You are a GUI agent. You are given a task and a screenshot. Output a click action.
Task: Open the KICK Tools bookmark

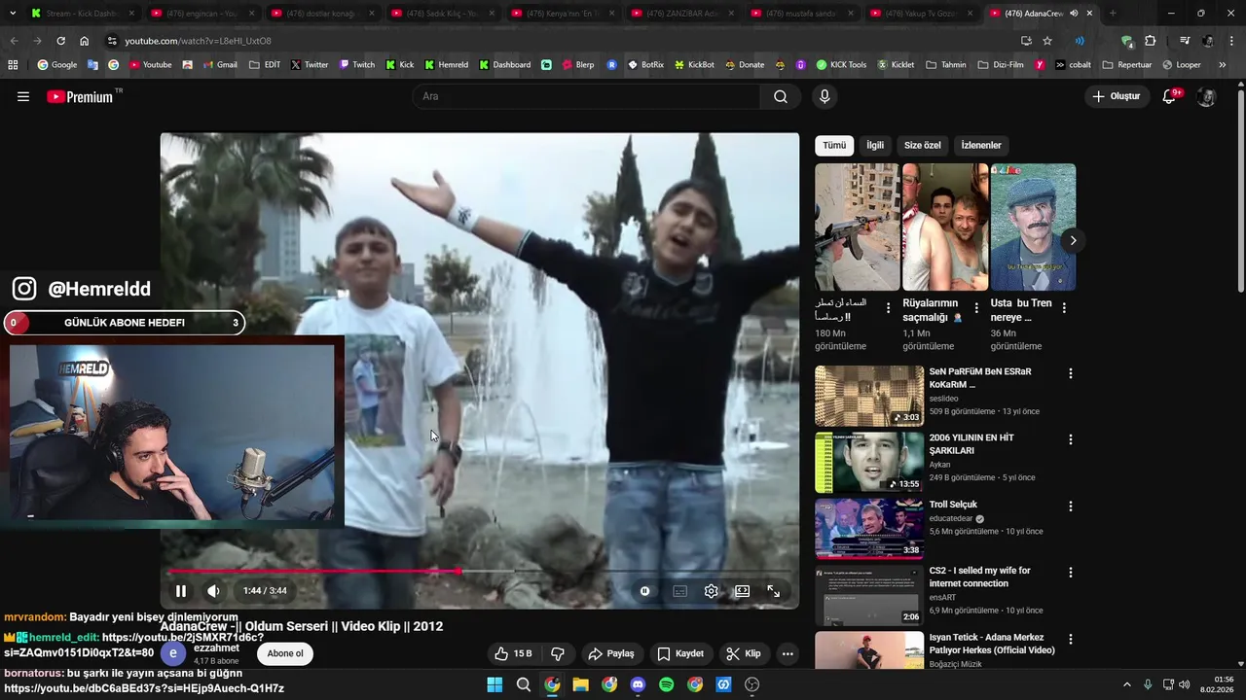tap(841, 65)
